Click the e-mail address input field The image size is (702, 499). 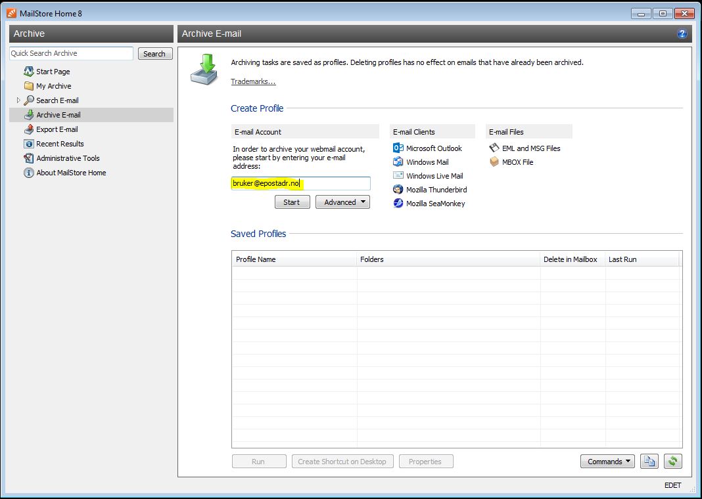pyautogui.click(x=301, y=183)
